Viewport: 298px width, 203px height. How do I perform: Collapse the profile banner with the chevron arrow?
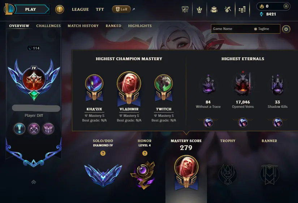[34, 182]
